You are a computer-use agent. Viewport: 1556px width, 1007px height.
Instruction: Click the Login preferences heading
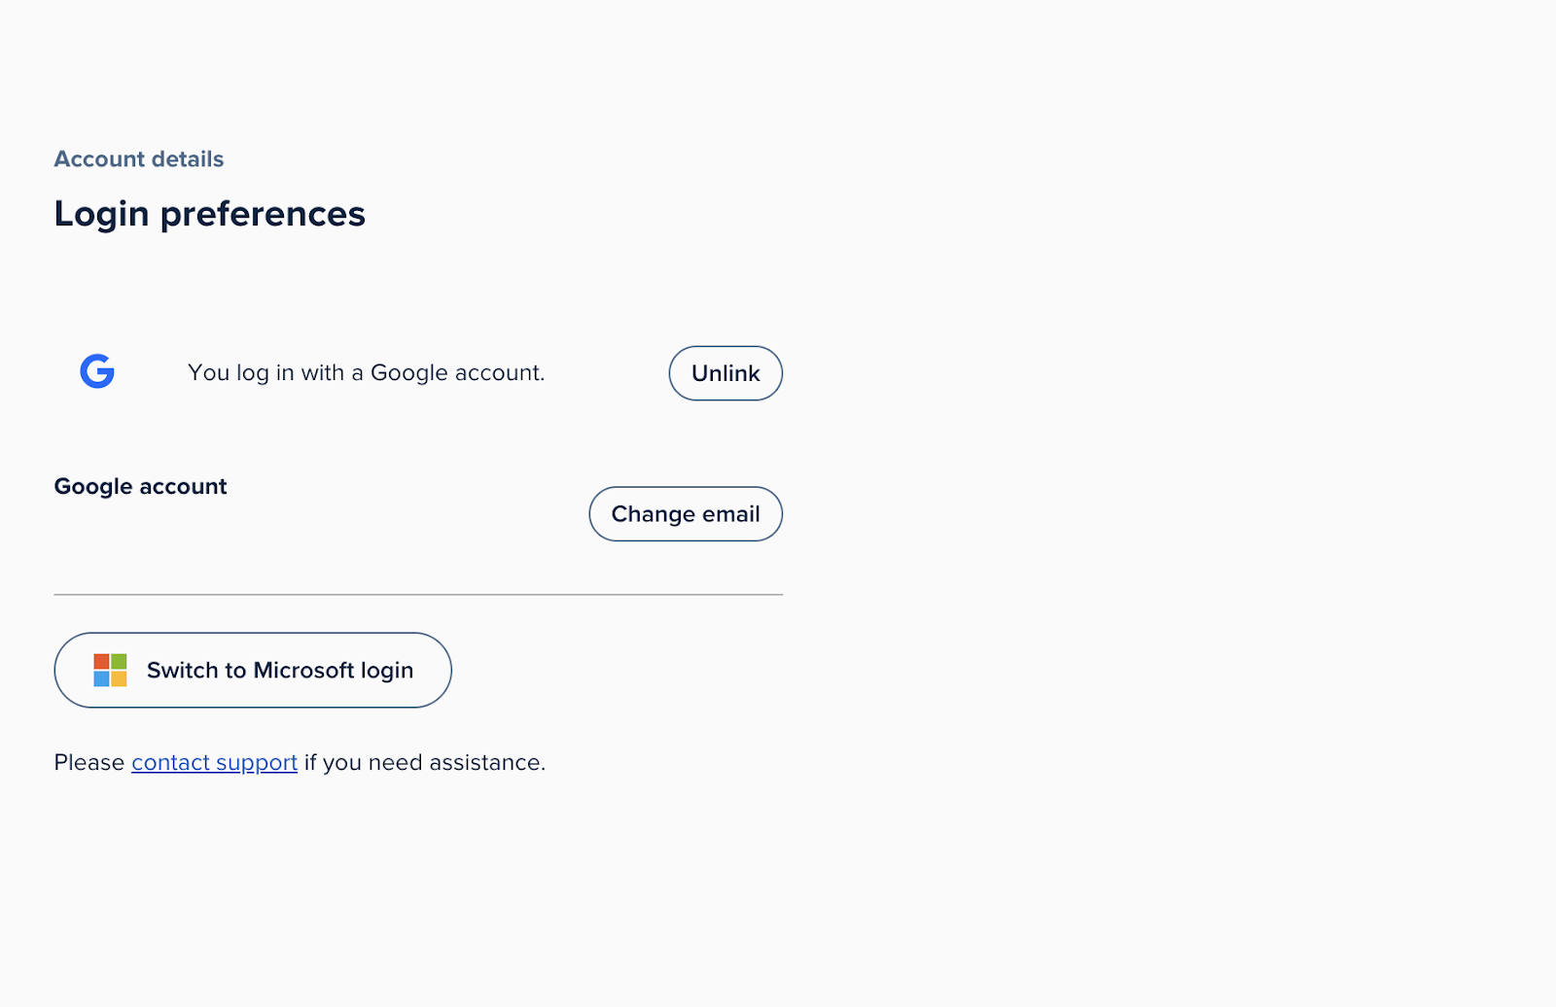[209, 213]
